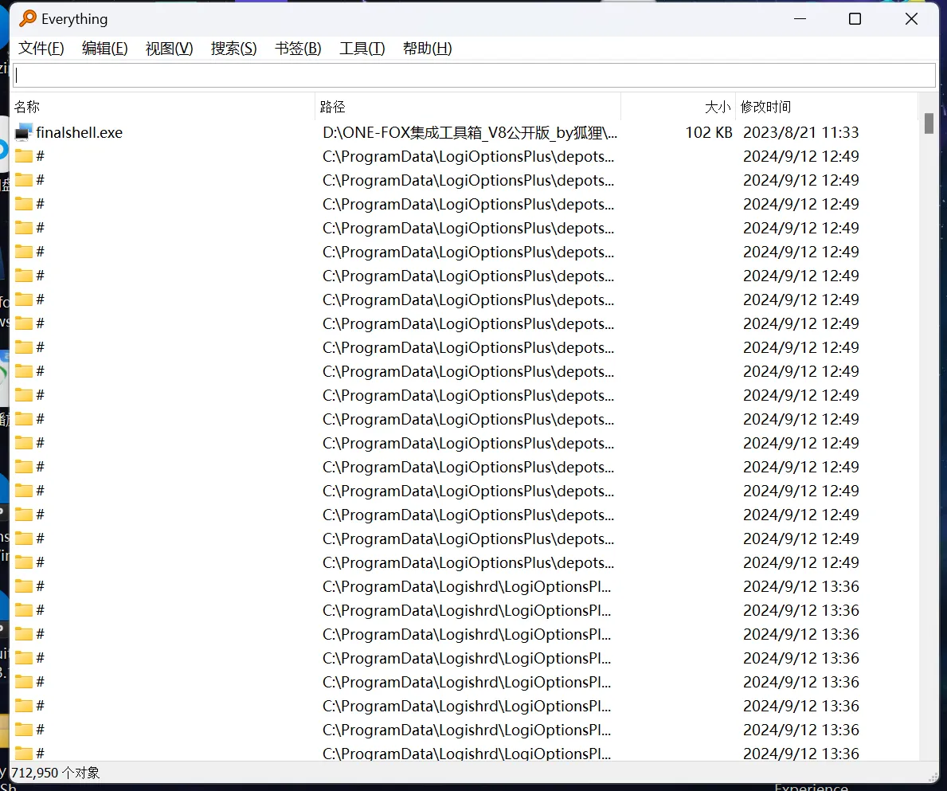The width and height of the screenshot is (947, 791).
Task: Open the 视图(V) menu
Action: (x=169, y=49)
